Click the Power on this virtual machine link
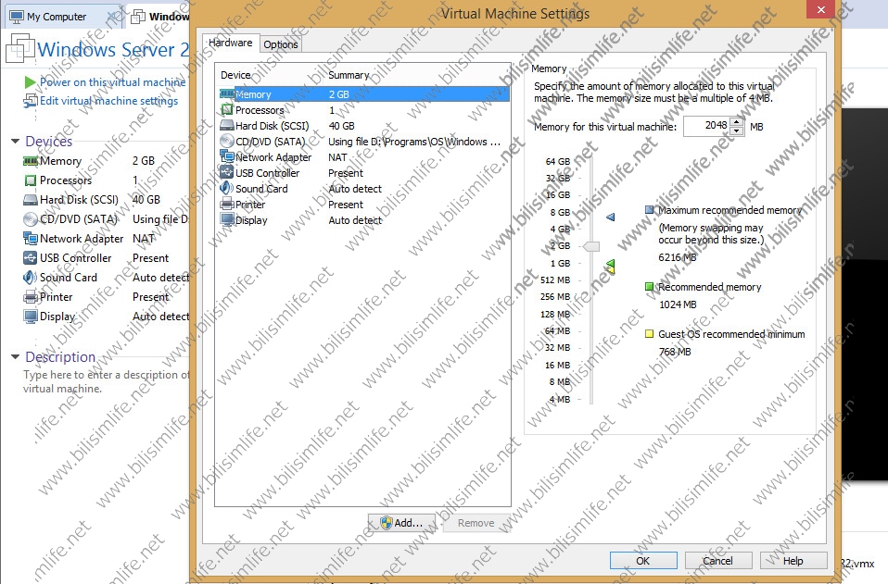 (x=113, y=82)
